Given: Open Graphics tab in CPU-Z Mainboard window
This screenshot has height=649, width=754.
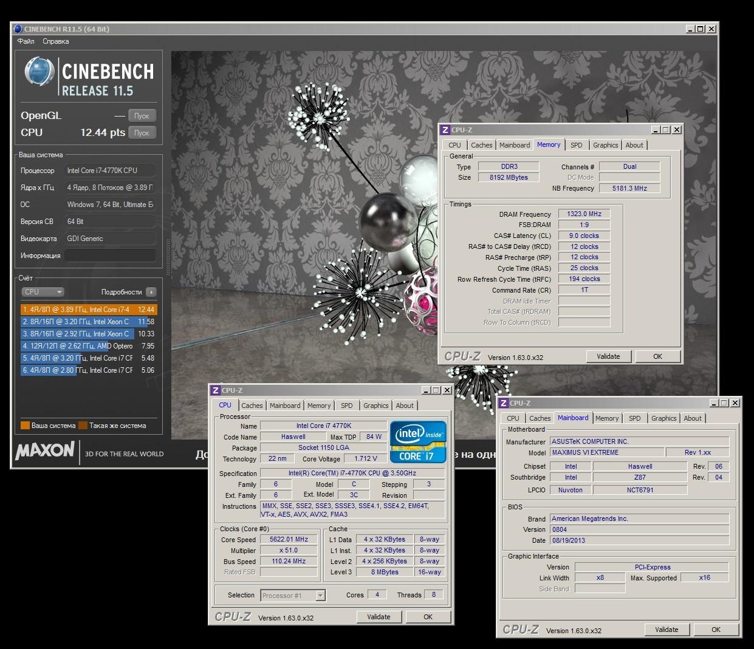Looking at the screenshot, I should click(x=664, y=418).
